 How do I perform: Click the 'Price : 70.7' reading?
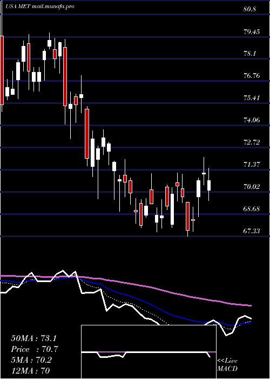point(35,349)
